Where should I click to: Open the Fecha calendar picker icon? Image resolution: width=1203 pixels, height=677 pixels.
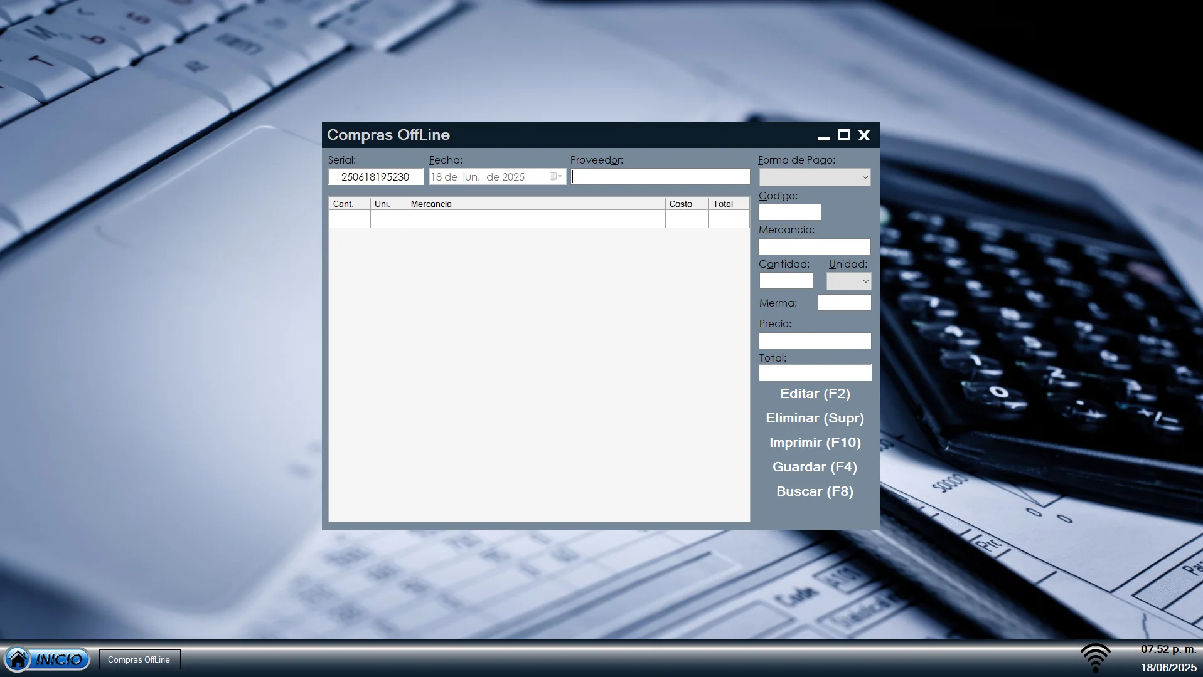coord(553,177)
